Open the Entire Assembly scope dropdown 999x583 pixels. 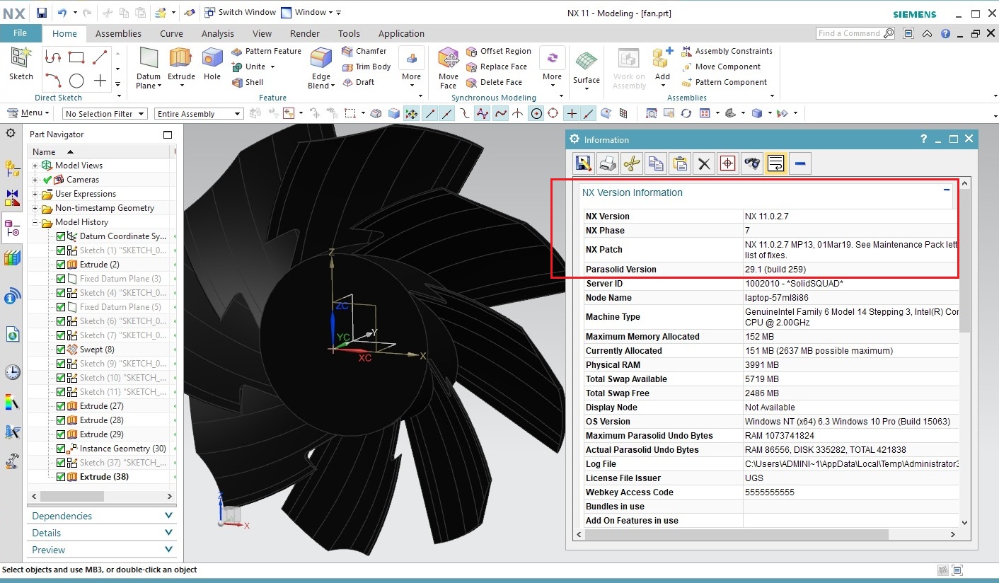[x=199, y=114]
